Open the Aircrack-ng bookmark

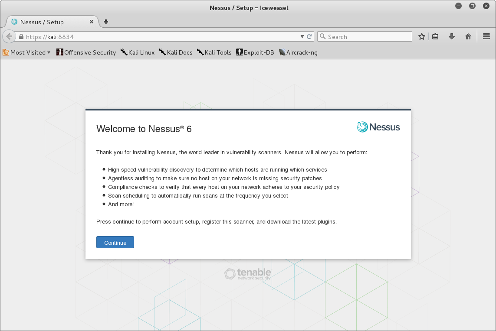click(298, 52)
